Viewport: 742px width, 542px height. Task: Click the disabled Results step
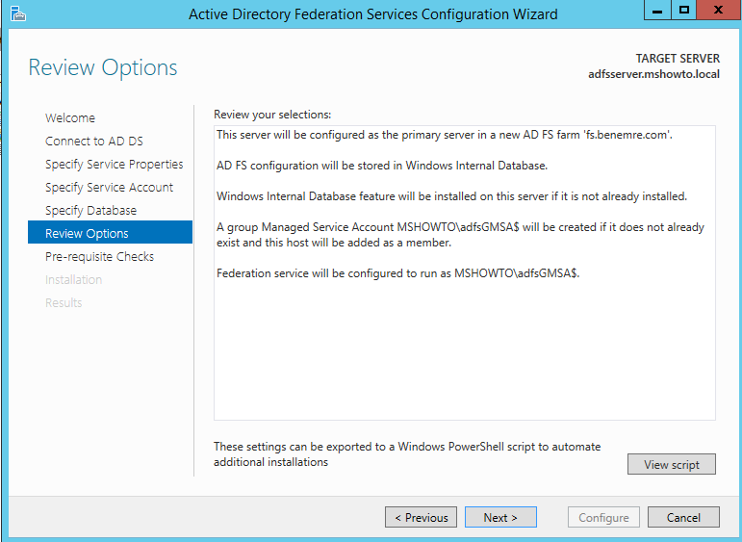pyautogui.click(x=64, y=303)
